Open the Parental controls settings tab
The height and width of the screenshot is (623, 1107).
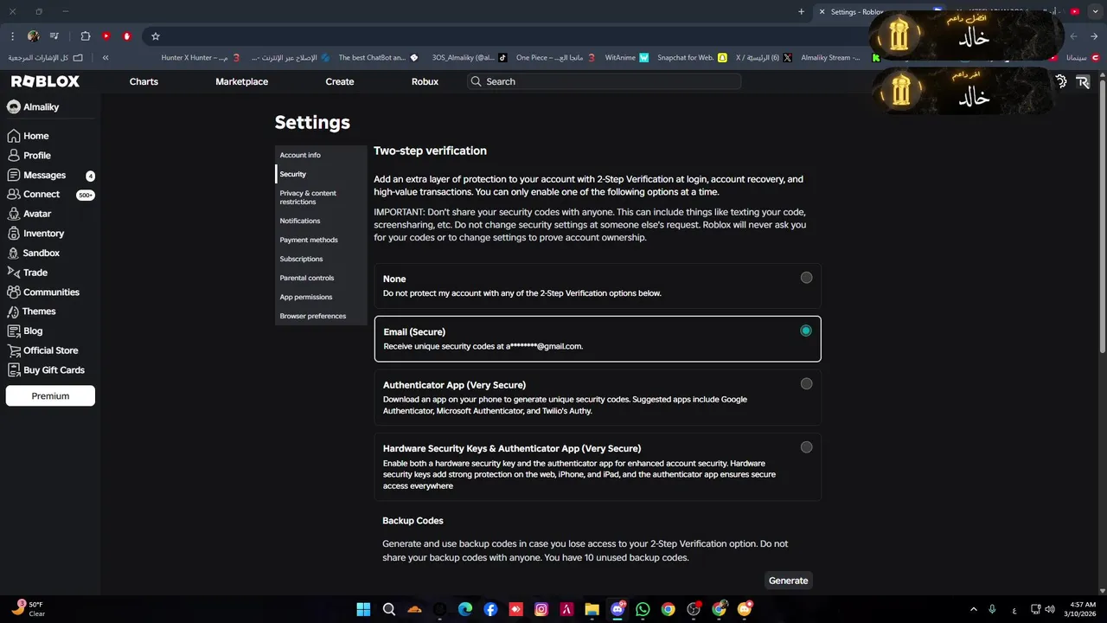click(x=321, y=278)
